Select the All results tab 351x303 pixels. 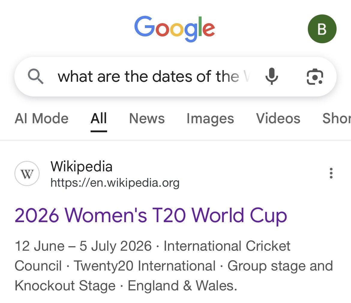pyautogui.click(x=99, y=118)
